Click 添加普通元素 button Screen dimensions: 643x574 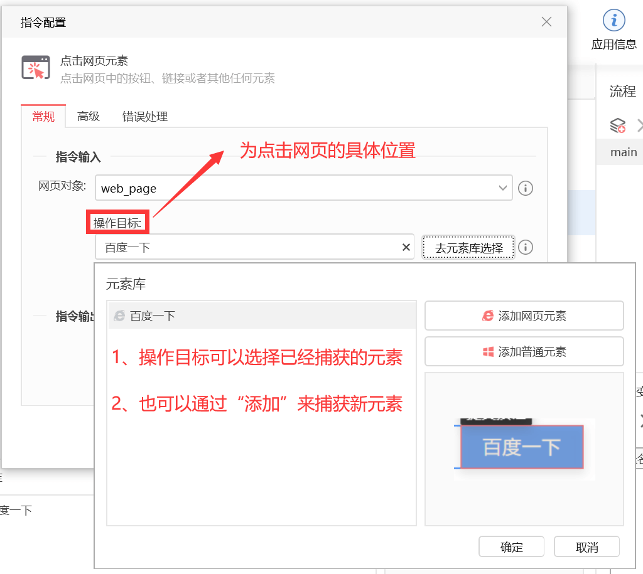pos(524,351)
